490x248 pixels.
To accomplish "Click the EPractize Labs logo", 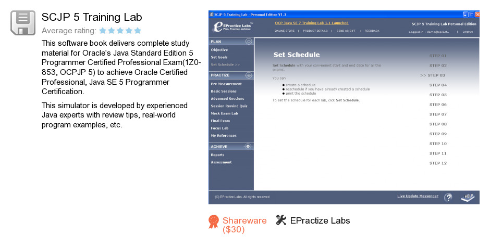I will (x=233, y=27).
